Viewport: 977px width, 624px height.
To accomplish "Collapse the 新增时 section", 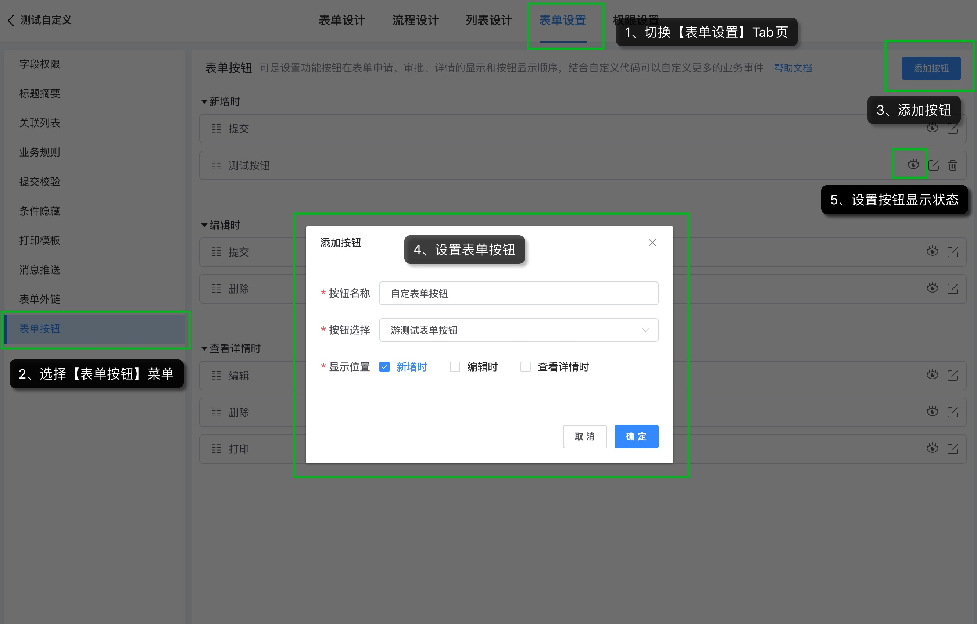I will [204, 101].
